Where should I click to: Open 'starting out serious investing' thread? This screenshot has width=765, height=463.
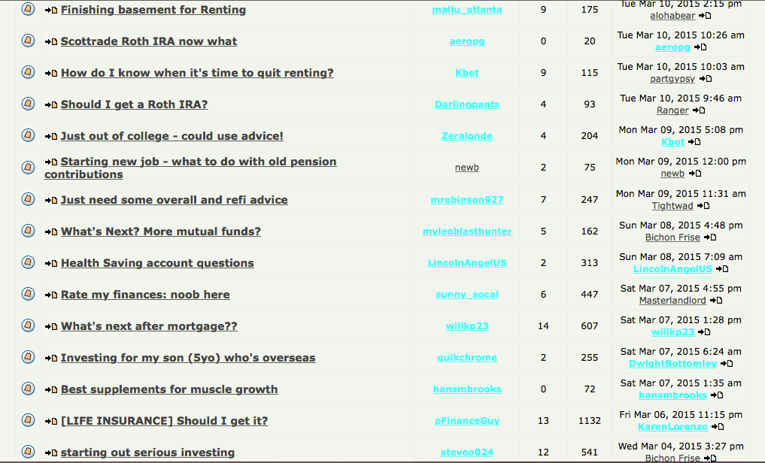147,452
